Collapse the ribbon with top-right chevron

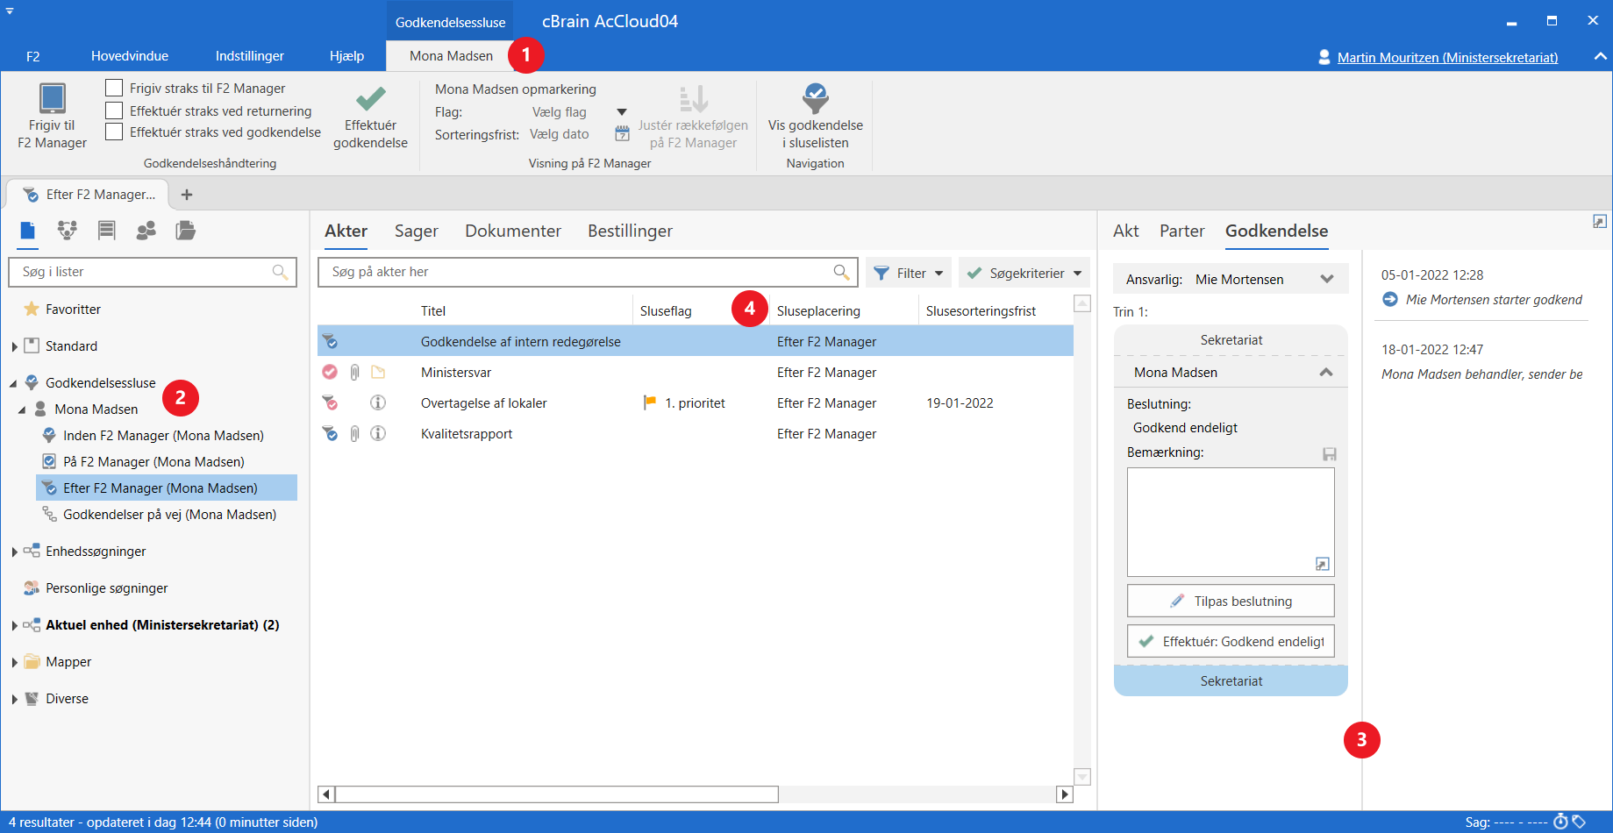[x=1600, y=56]
